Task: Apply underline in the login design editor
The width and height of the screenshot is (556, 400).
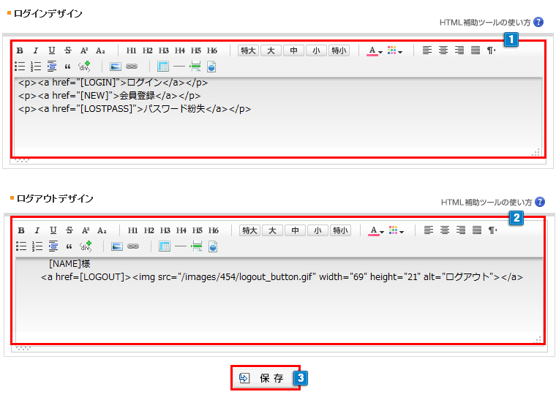Action: pyautogui.click(x=52, y=50)
